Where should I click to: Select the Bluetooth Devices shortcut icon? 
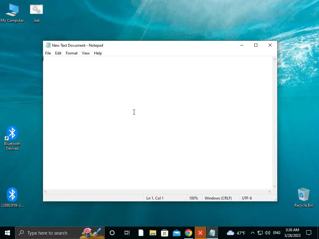[x=12, y=138]
